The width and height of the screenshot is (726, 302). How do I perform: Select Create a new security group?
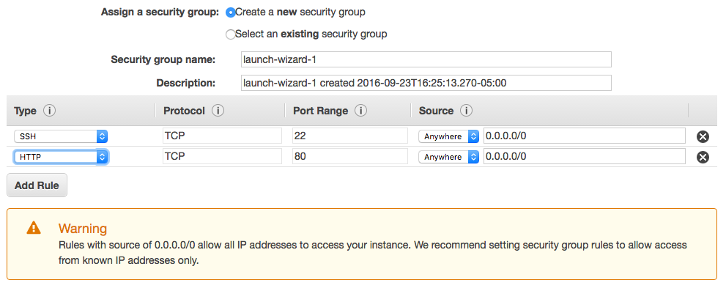tap(231, 12)
